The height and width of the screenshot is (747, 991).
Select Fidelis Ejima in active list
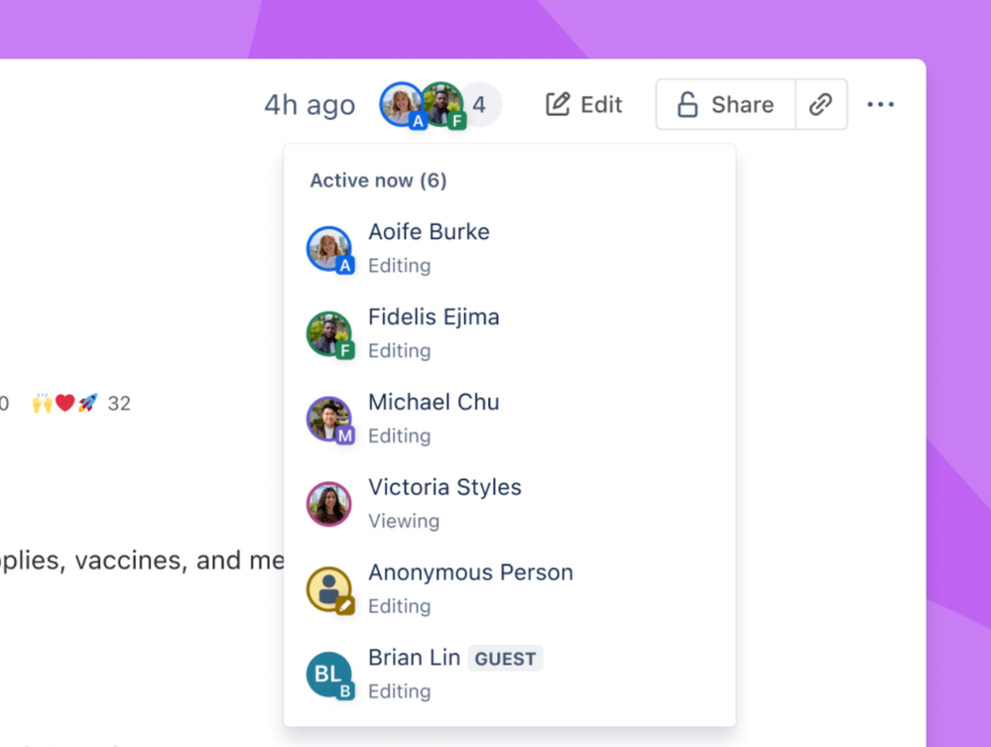point(510,333)
